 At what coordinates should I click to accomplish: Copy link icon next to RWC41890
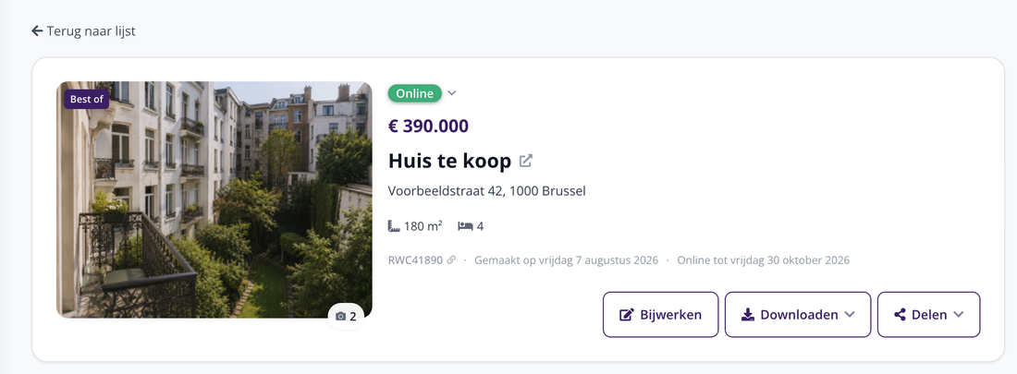point(451,259)
